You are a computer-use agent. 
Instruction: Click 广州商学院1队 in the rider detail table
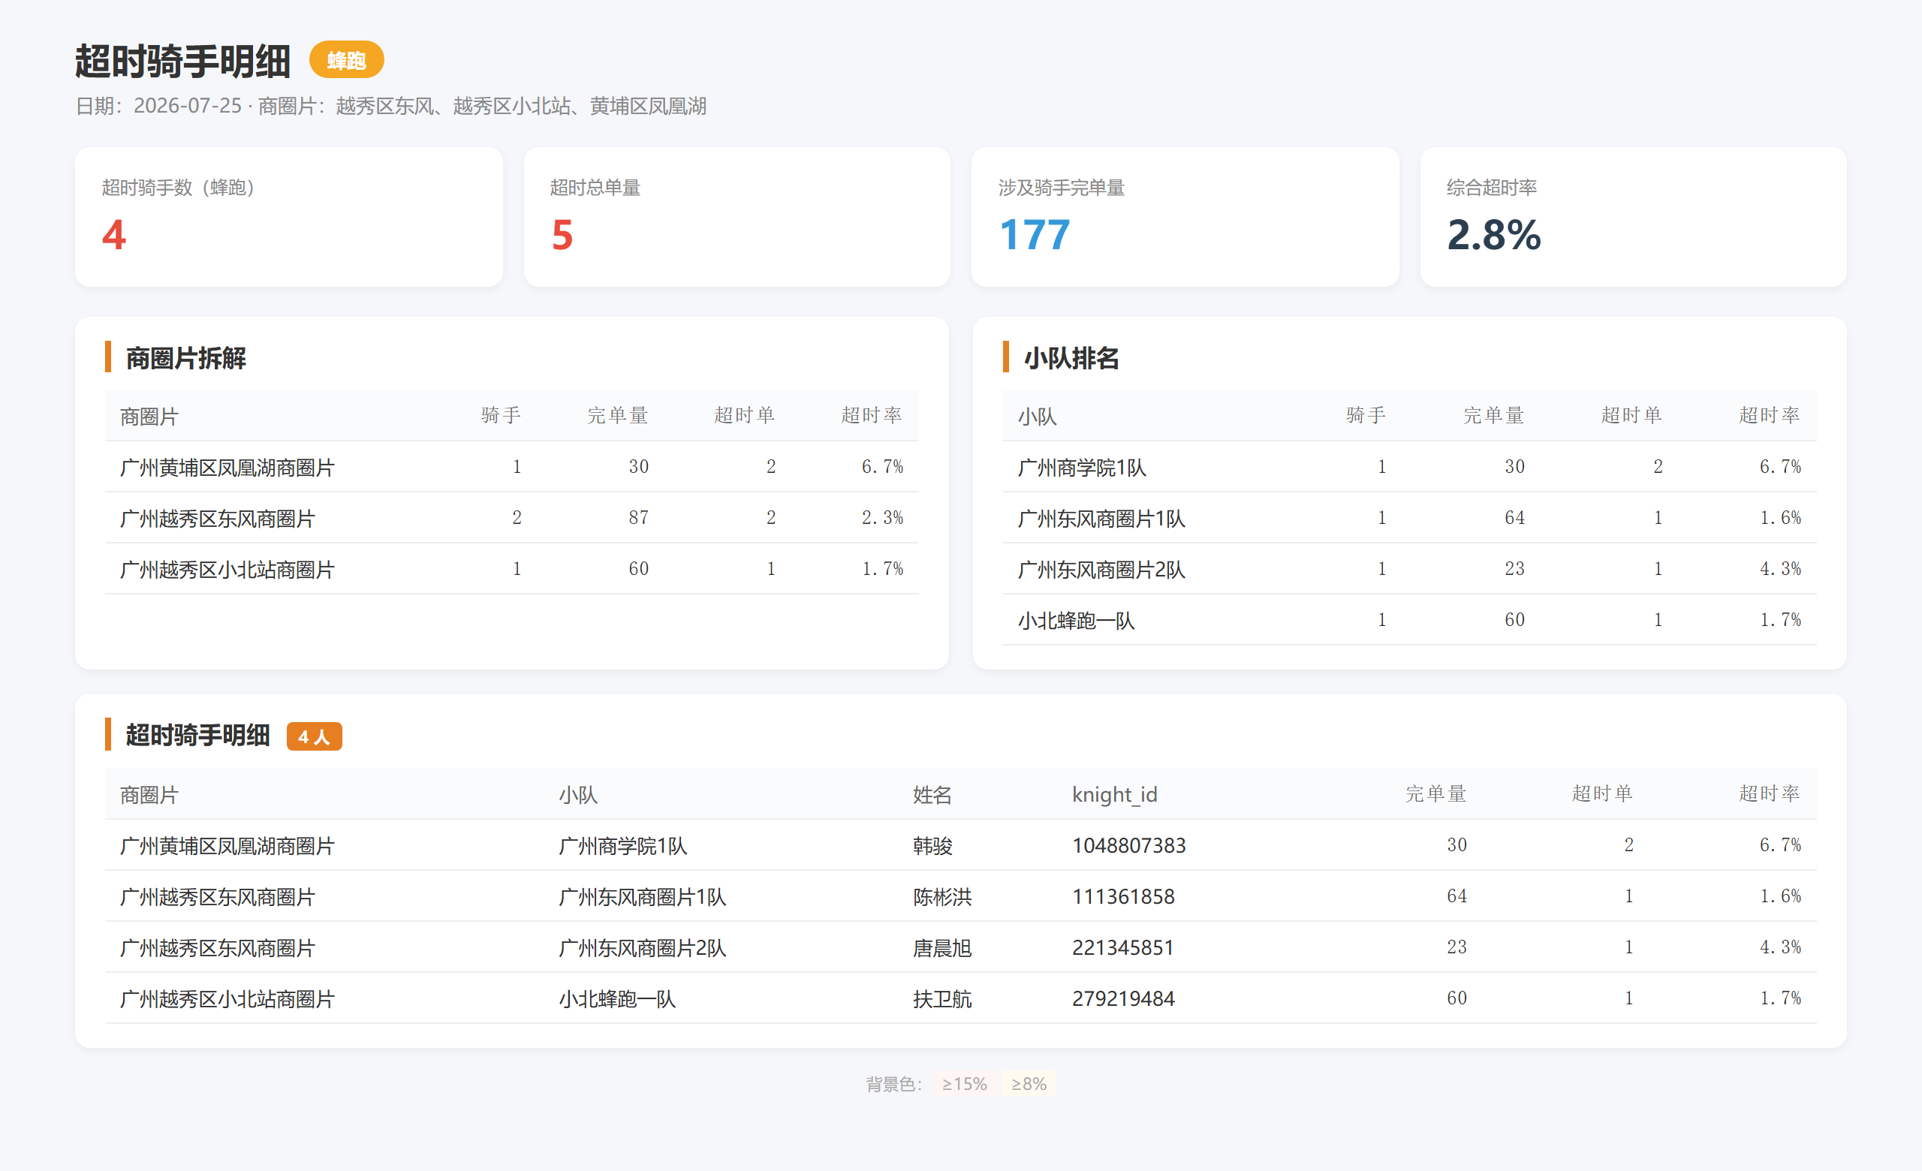pos(622,845)
